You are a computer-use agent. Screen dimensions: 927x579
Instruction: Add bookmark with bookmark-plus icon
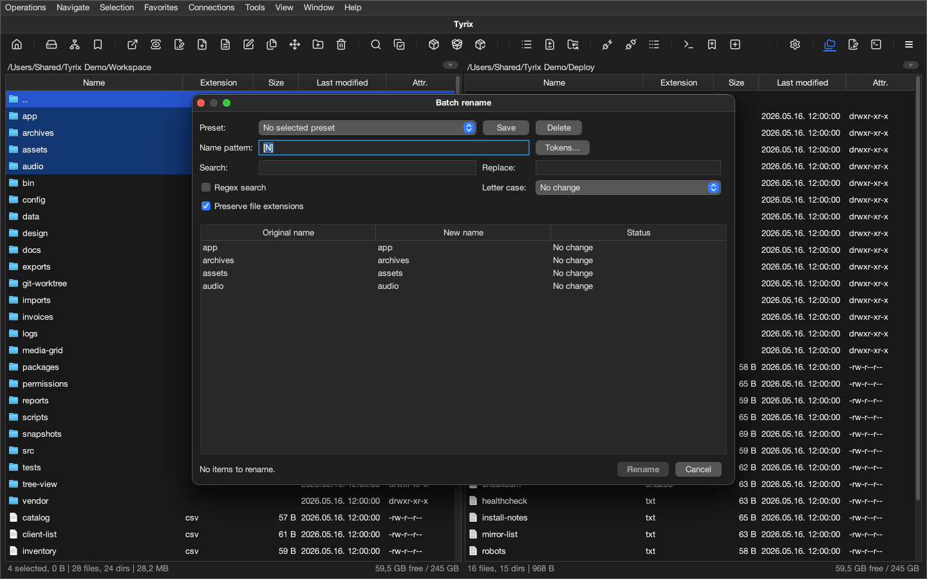click(712, 44)
